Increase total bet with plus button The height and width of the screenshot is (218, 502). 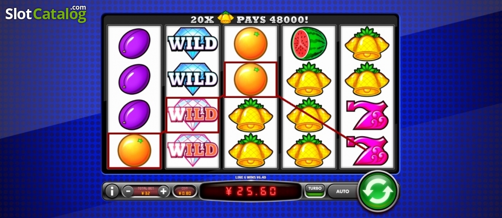(x=164, y=191)
